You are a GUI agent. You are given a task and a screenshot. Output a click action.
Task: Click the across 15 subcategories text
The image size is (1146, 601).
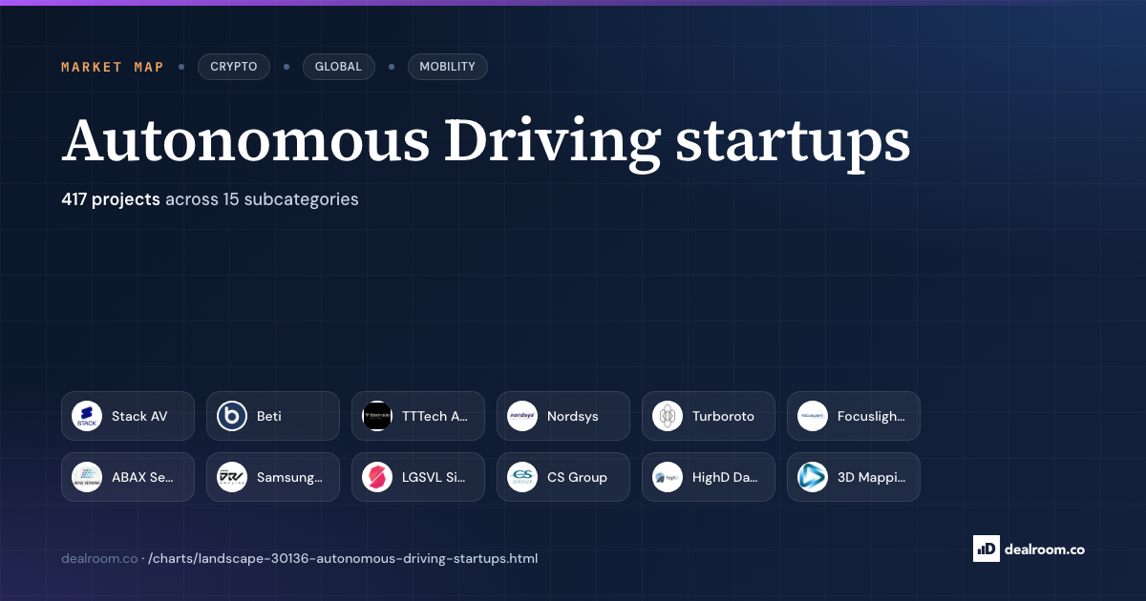262,199
